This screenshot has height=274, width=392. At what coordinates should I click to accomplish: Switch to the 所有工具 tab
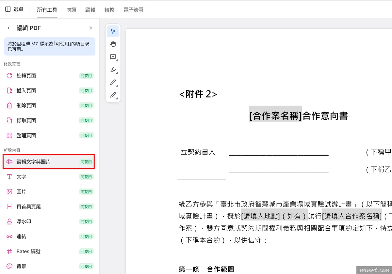[47, 10]
